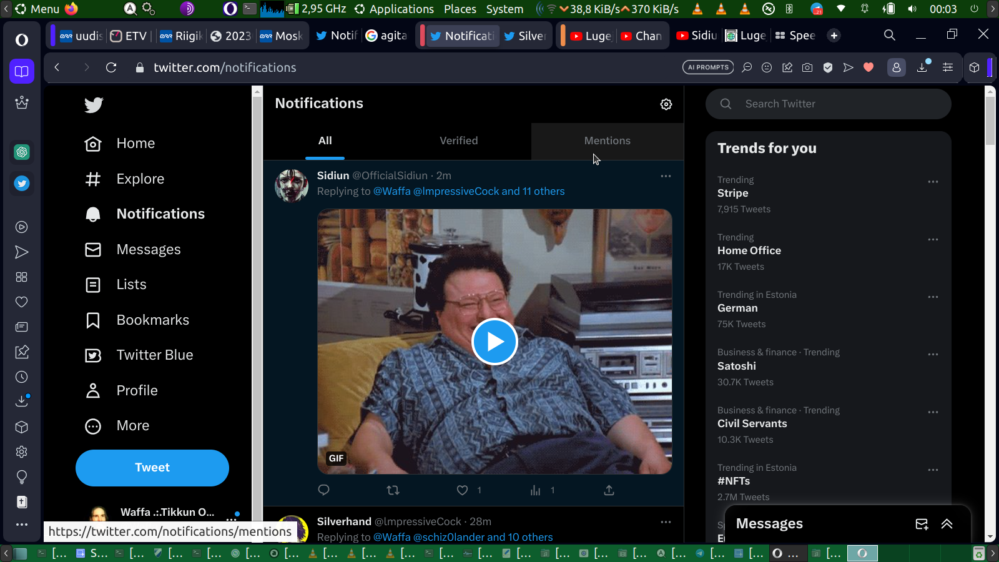Expand the Messages drawer with chevrons
This screenshot has width=999, height=562.
pos(947,524)
